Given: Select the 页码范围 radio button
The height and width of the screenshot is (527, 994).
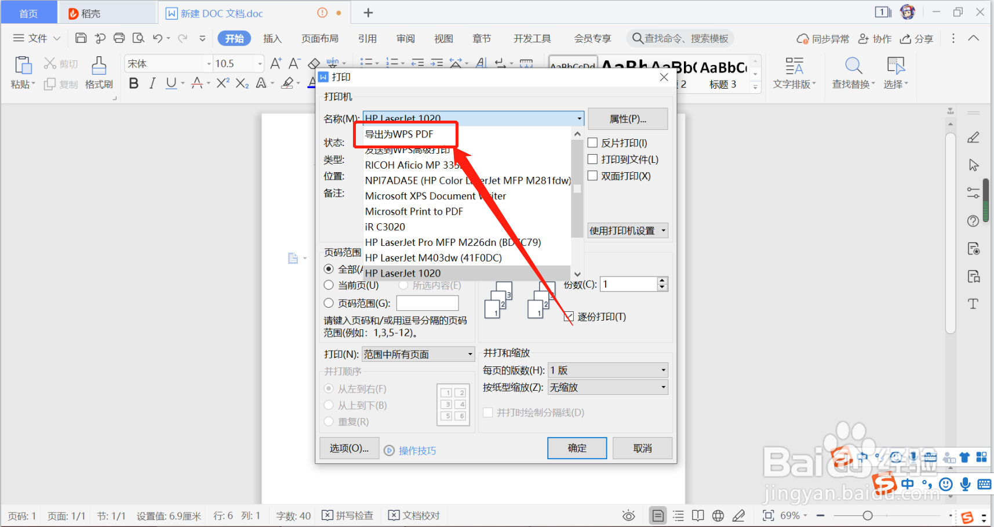Looking at the screenshot, I should pyautogui.click(x=329, y=303).
